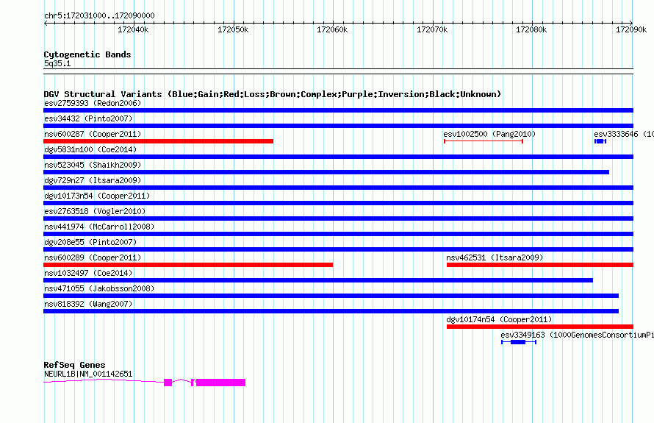This screenshot has width=654, height=423.
Task: Click the nsv441974 (McCarroll2008) label
Action: [x=99, y=227]
